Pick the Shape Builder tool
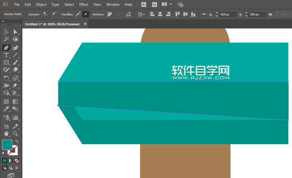Viewport: 292px width, 178px height. (x=6, y=93)
